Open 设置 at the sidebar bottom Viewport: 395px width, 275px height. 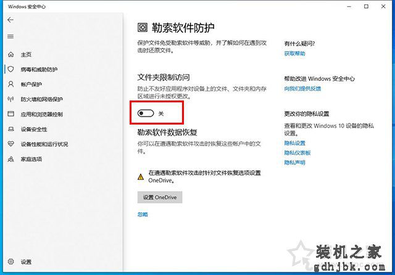pyautogui.click(x=26, y=262)
